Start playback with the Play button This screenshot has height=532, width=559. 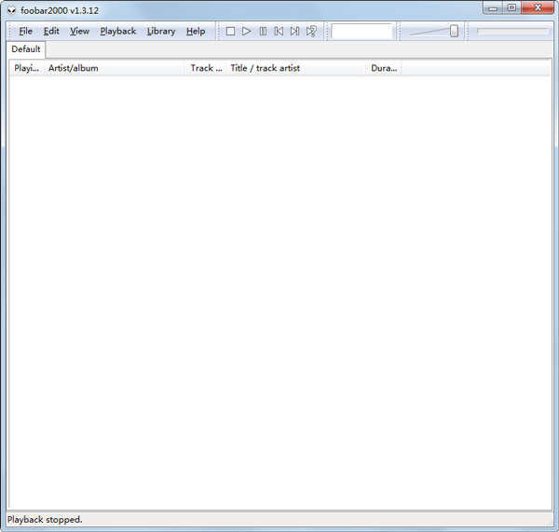[x=246, y=32]
